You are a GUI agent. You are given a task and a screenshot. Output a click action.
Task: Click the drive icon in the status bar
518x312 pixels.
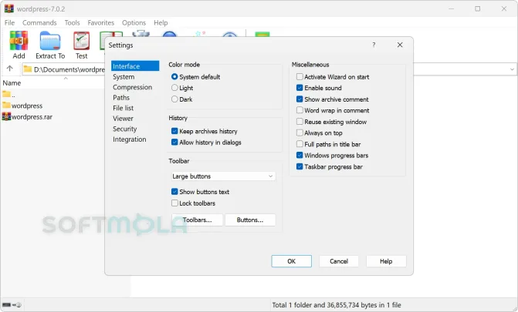[7, 305]
